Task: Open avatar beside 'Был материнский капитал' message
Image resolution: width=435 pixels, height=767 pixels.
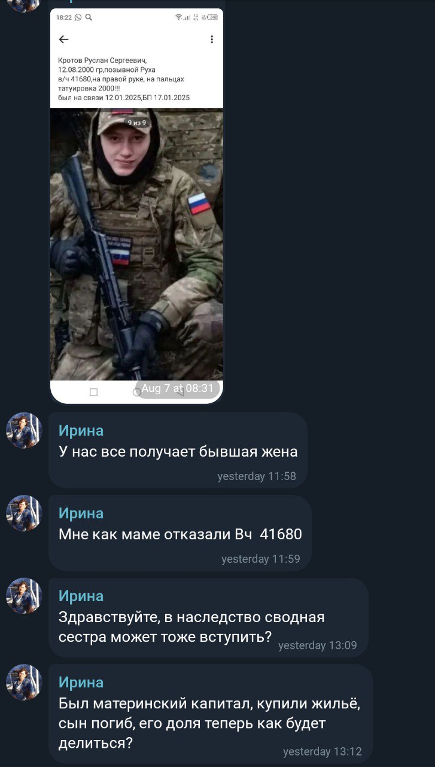Action: [x=24, y=682]
